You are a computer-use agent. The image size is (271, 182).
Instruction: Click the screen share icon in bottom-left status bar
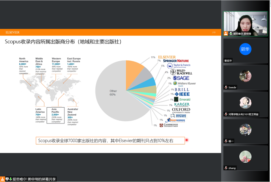[7, 179]
